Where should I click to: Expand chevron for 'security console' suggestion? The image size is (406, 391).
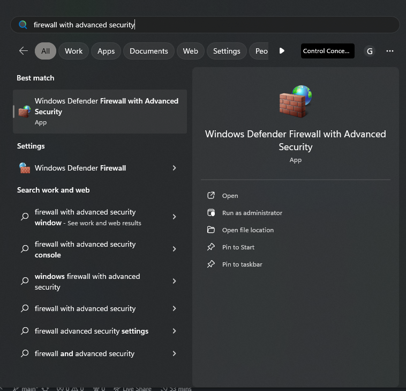coord(174,249)
